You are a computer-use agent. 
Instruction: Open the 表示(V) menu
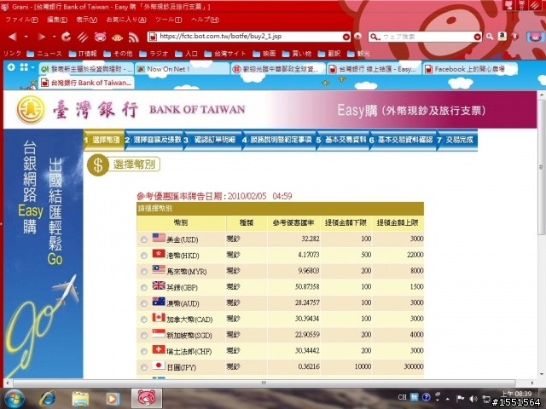87,20
